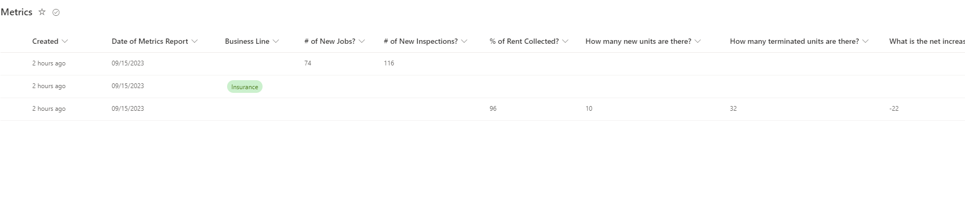Click the 116 new inspections value
The image size is (965, 201).
(x=389, y=63)
